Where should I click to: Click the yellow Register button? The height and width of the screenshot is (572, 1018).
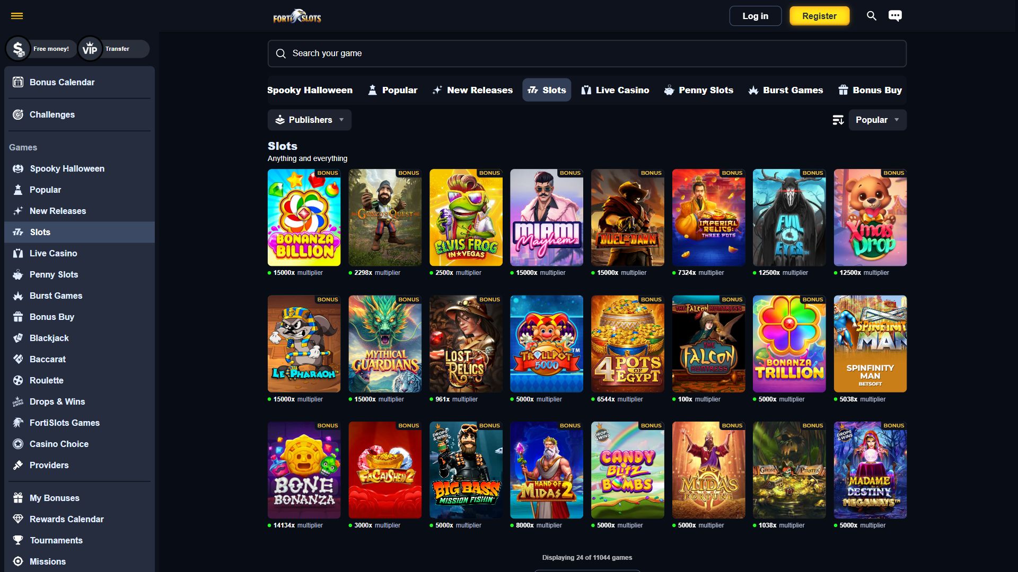(819, 16)
